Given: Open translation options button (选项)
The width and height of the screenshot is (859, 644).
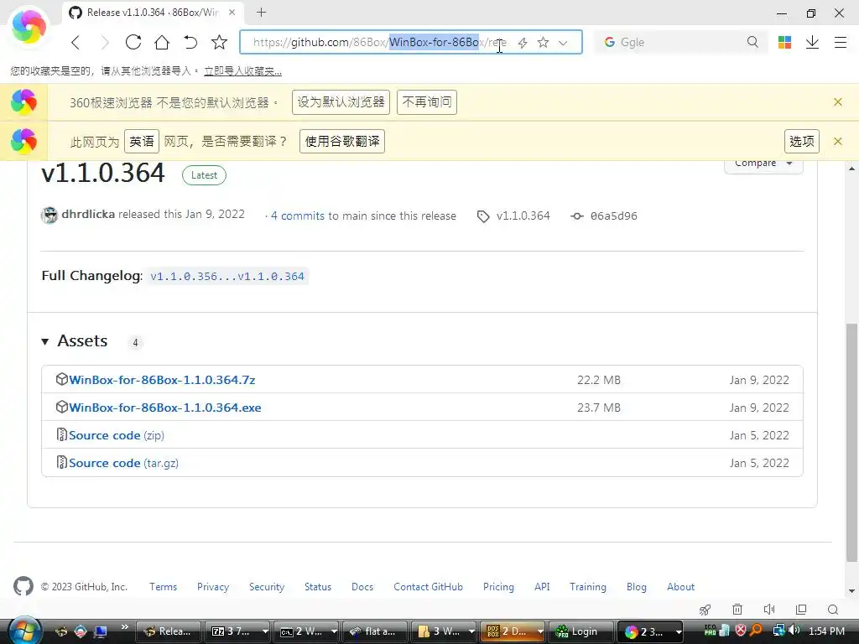Looking at the screenshot, I should (x=802, y=141).
